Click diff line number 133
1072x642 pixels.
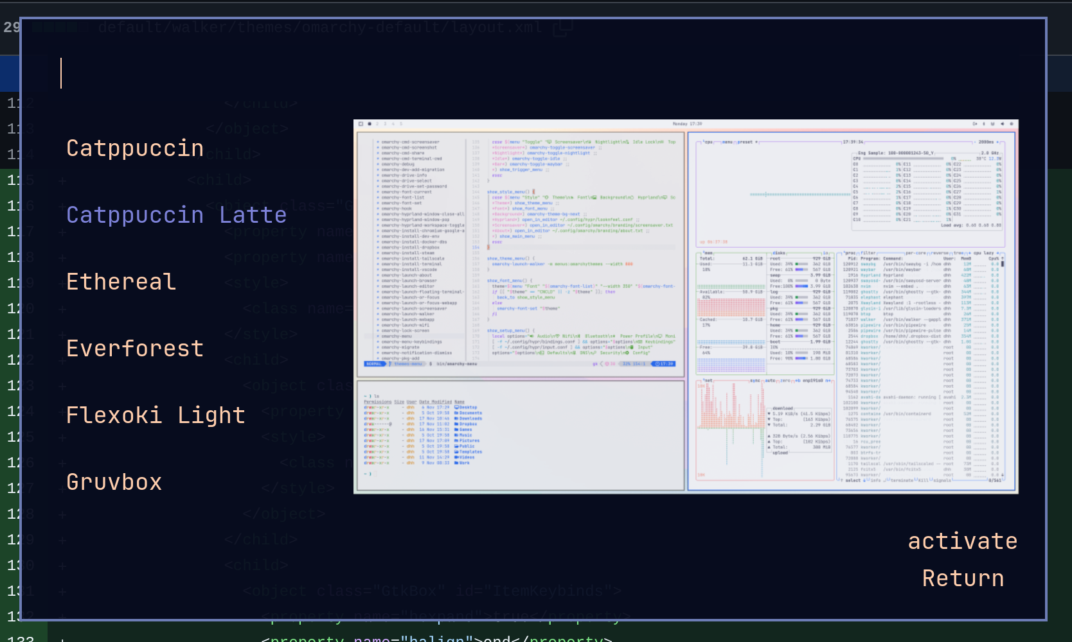pyautogui.click(x=22, y=638)
